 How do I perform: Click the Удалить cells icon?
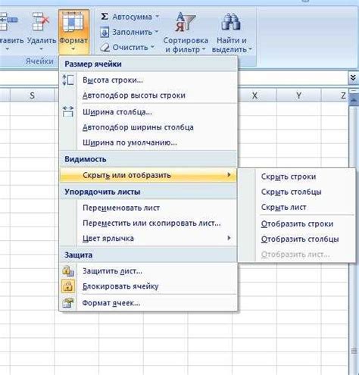[x=41, y=22]
